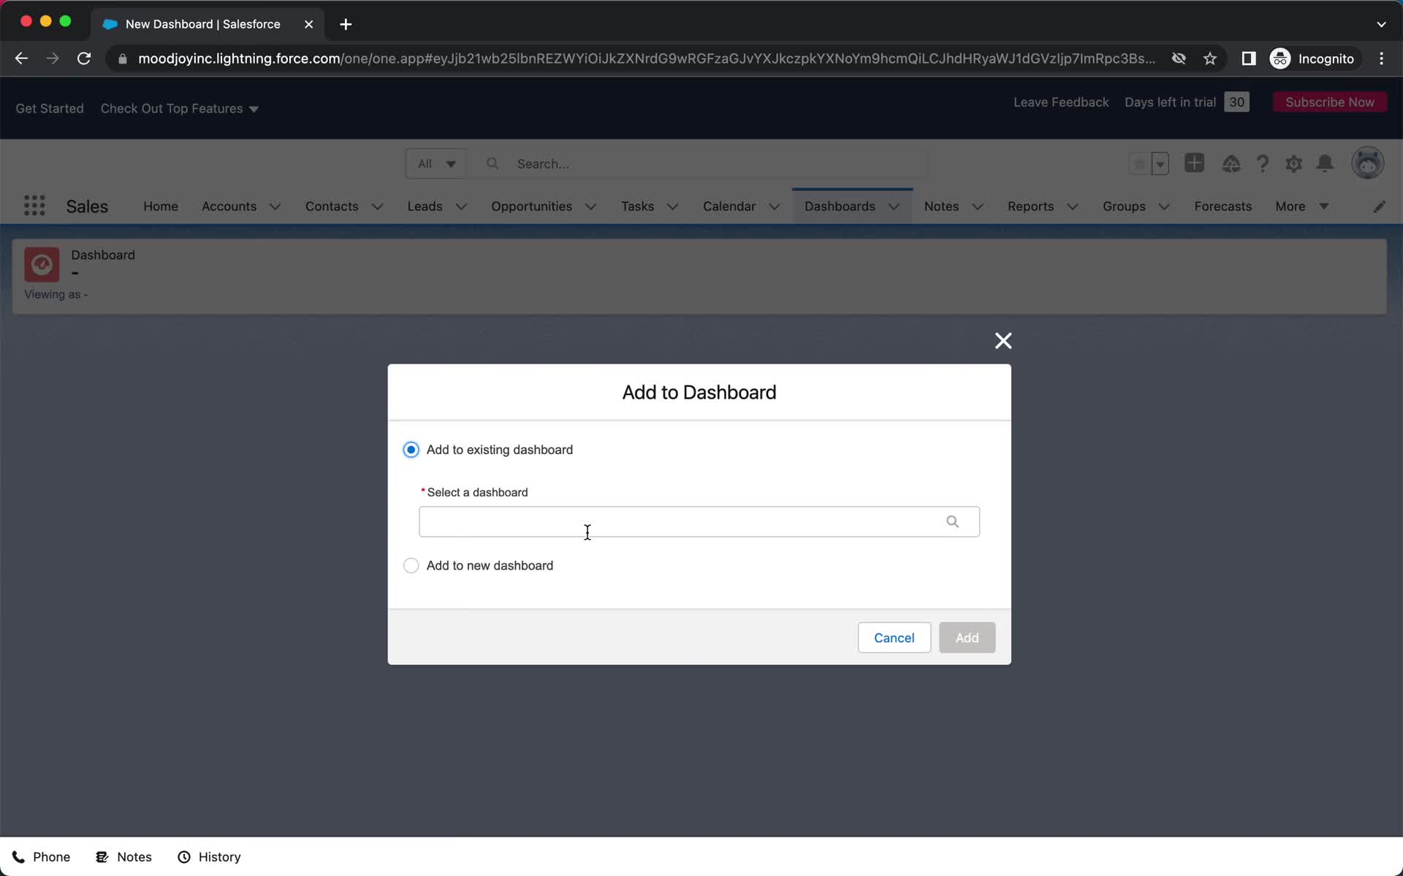Close the Add to Dashboard modal with the X
Image resolution: width=1403 pixels, height=876 pixels.
(x=1003, y=341)
